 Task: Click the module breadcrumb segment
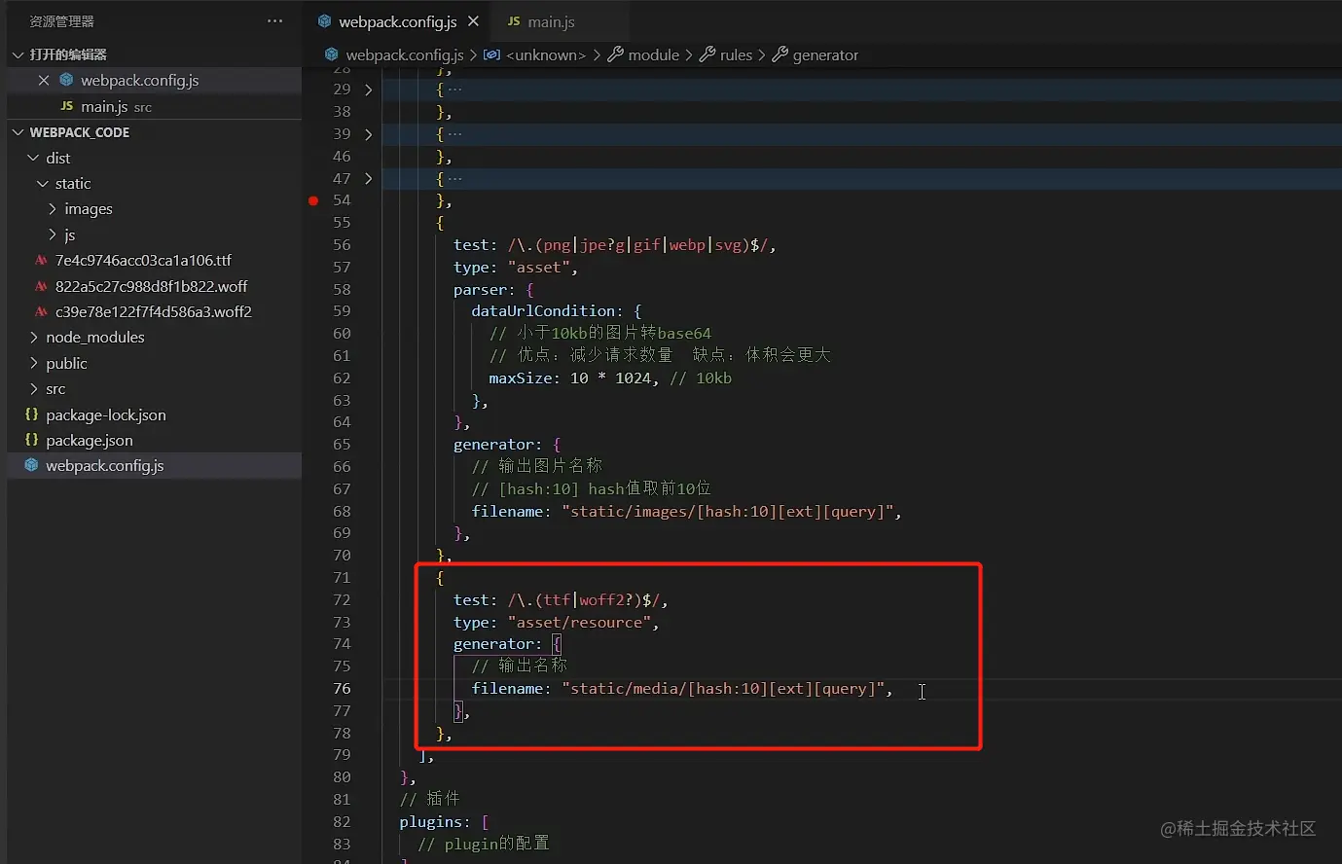[654, 54]
